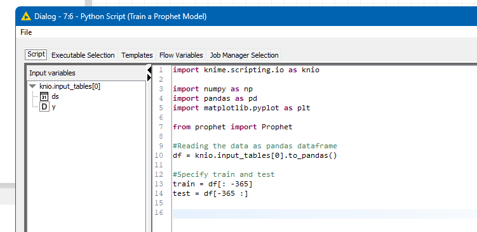This screenshot has height=232, width=477.
Task: Open the Templates tab
Action: pyautogui.click(x=137, y=55)
